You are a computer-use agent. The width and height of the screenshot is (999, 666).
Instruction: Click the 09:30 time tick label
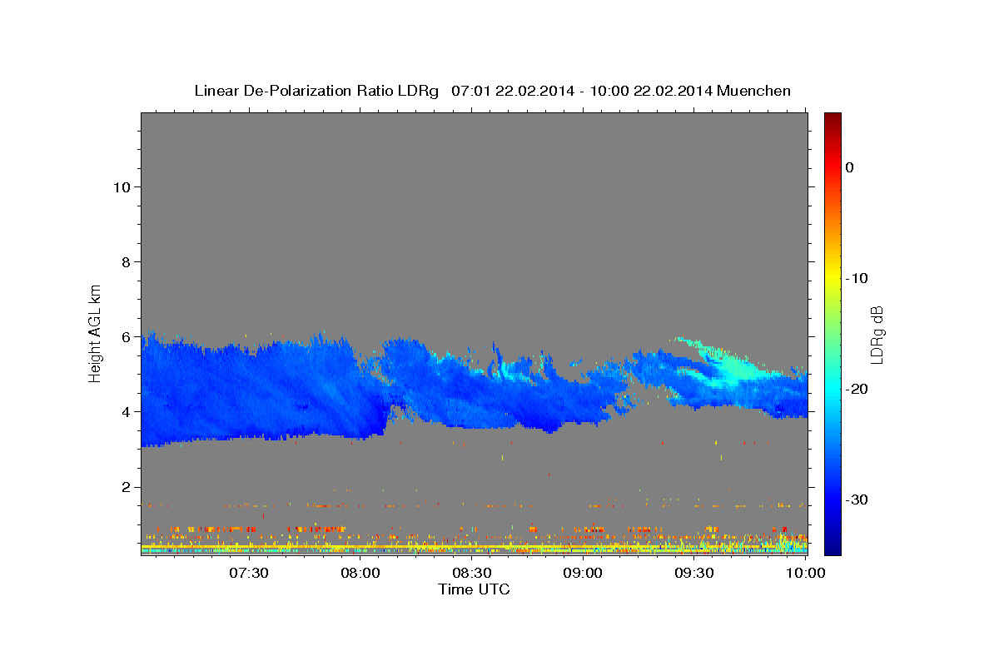pyautogui.click(x=693, y=573)
